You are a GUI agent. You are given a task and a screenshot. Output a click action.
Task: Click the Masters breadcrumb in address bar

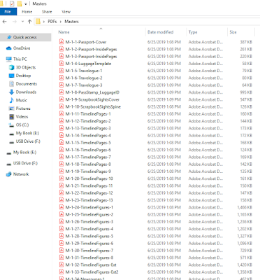(x=71, y=22)
